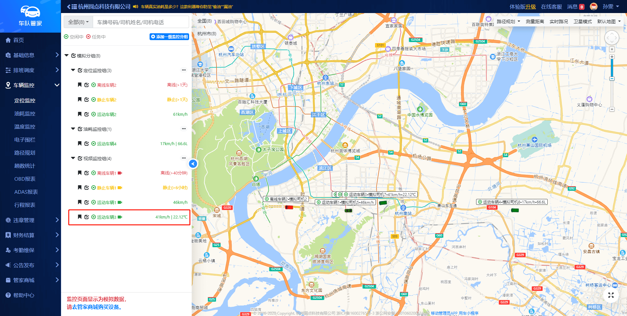The width and height of the screenshot is (627, 316).
Task: Toggle the 模拟分组(8) checkbox
Action: coord(73,56)
